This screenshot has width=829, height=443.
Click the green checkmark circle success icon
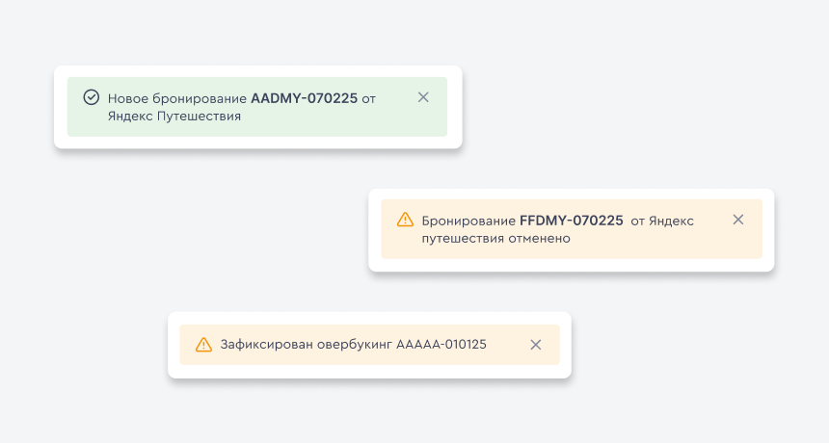91,97
